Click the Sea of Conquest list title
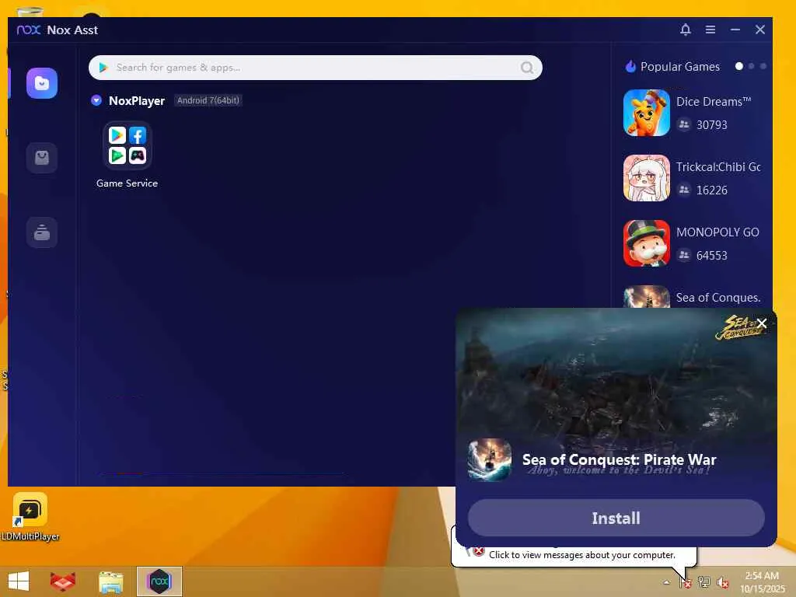796x597 pixels. coord(717,298)
